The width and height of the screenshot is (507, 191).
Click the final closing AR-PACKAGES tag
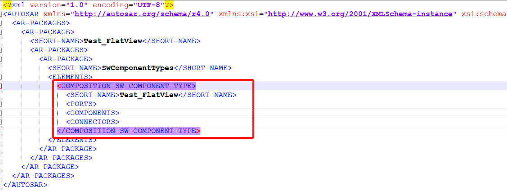tap(43, 176)
